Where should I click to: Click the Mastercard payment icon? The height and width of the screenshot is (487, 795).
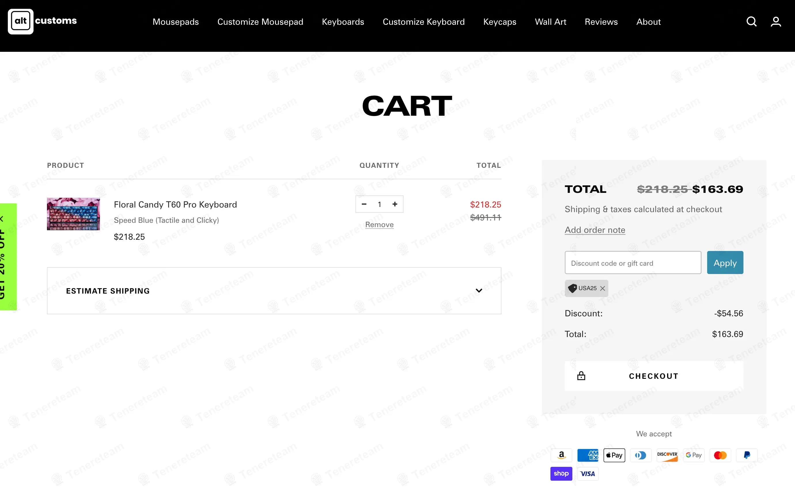(x=720, y=455)
